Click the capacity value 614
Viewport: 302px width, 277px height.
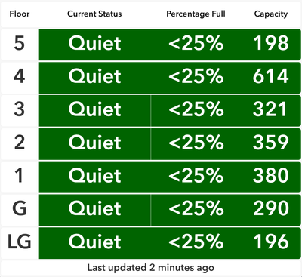pos(271,76)
